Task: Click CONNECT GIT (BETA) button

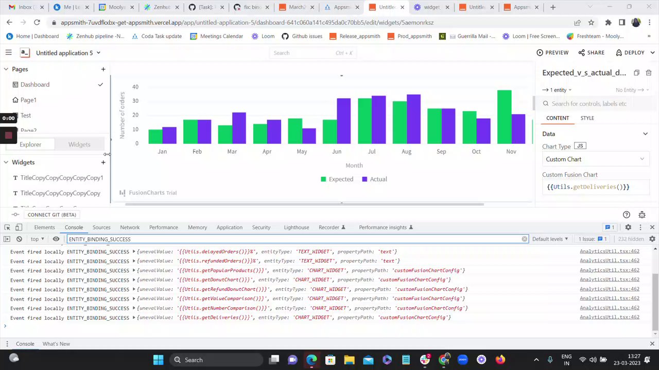Action: tap(52, 215)
